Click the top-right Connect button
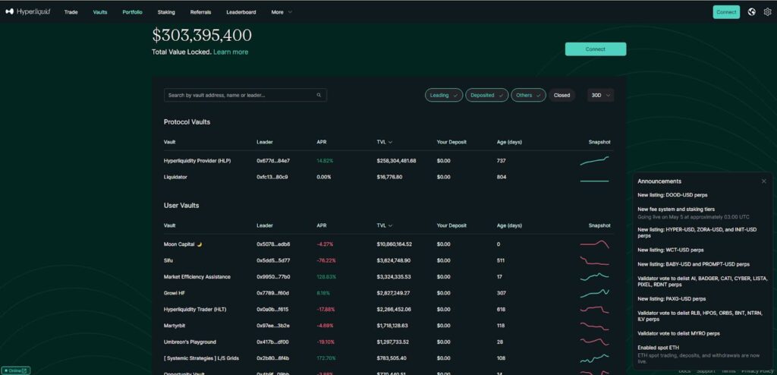 726,12
